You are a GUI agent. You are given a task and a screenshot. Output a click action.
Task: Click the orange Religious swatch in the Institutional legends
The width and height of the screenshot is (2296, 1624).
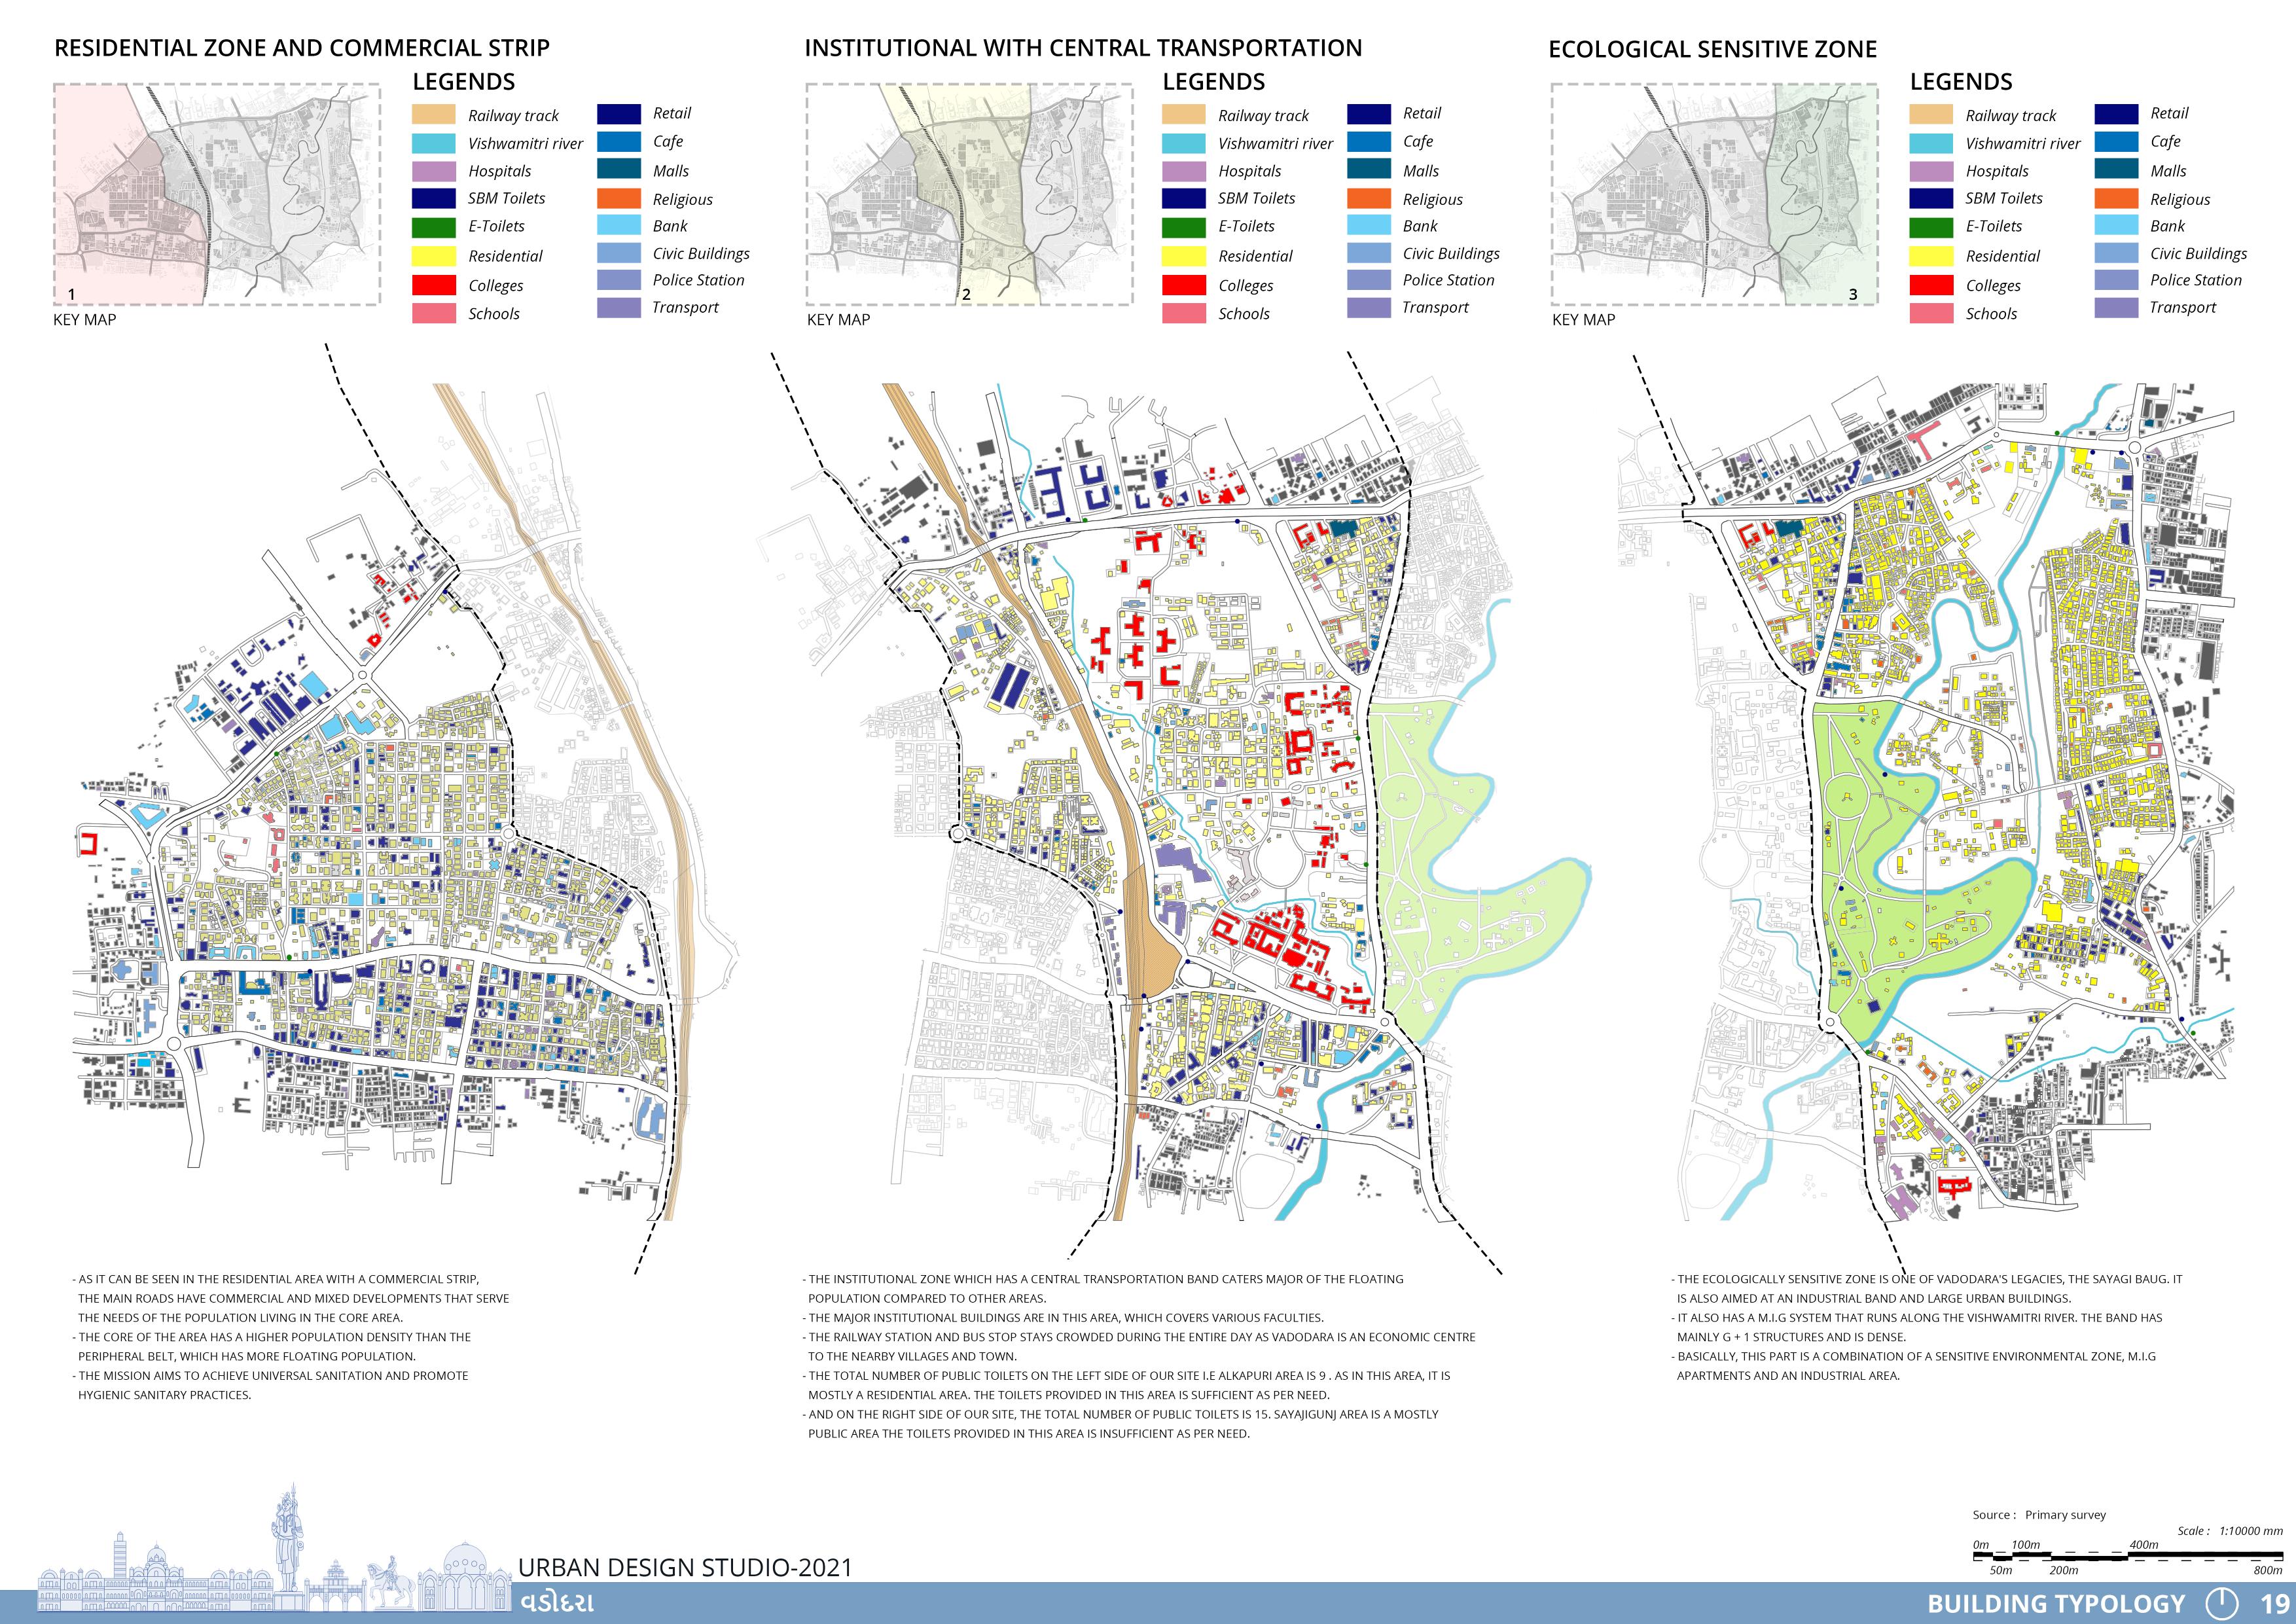pyautogui.click(x=1369, y=199)
